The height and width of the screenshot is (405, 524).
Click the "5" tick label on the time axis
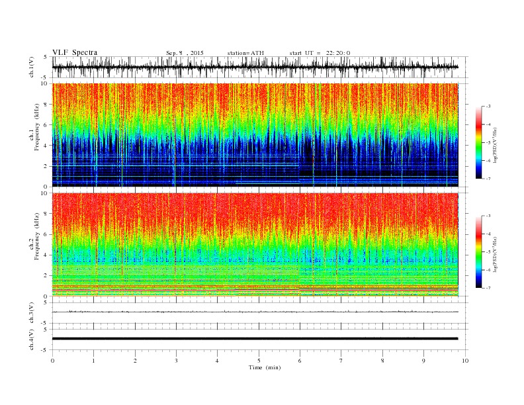[x=259, y=361]
